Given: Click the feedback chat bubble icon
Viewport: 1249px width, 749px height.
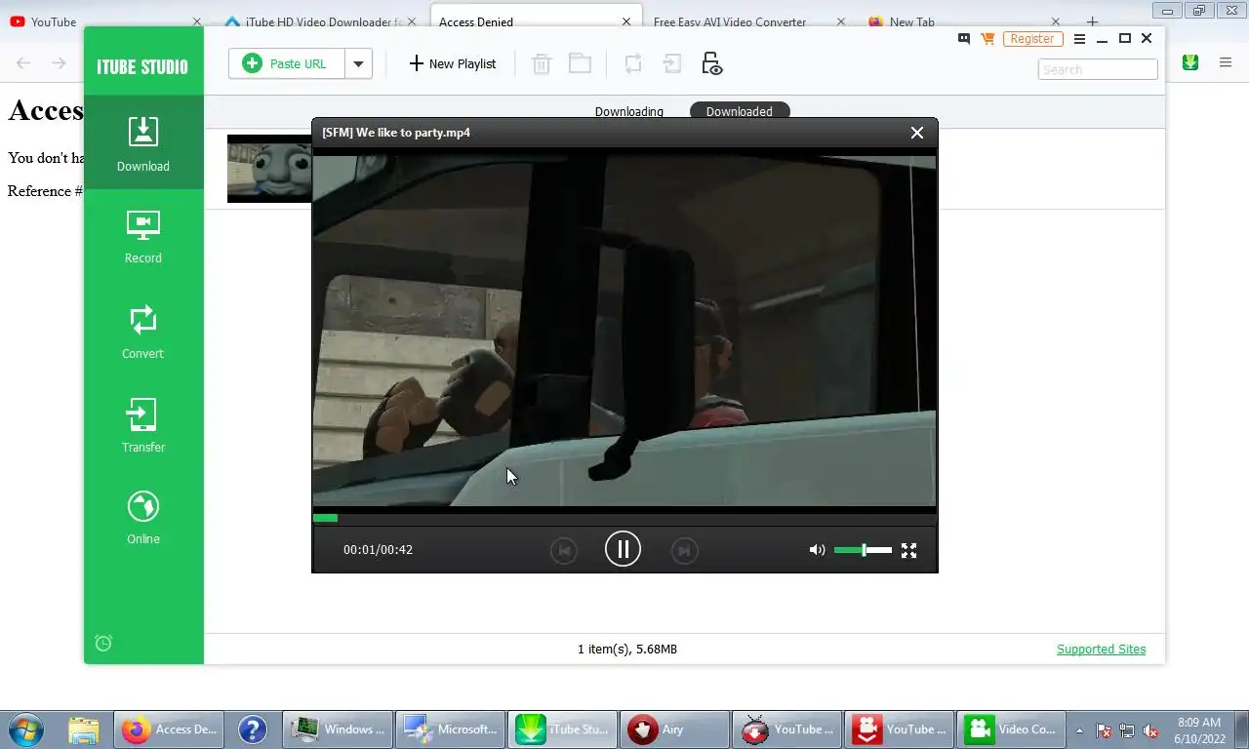Looking at the screenshot, I should 964,39.
